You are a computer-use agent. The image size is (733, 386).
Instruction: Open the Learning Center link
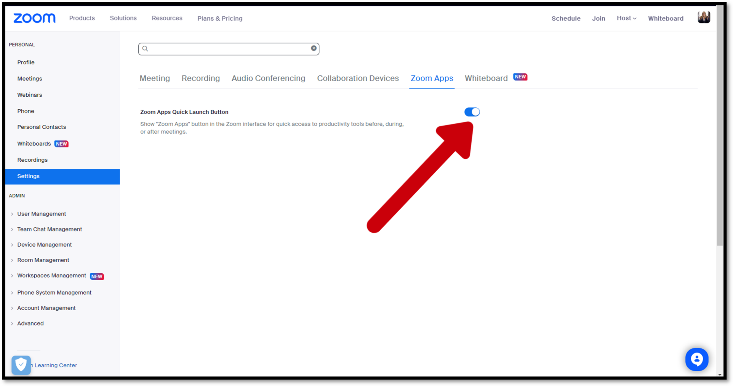point(56,365)
